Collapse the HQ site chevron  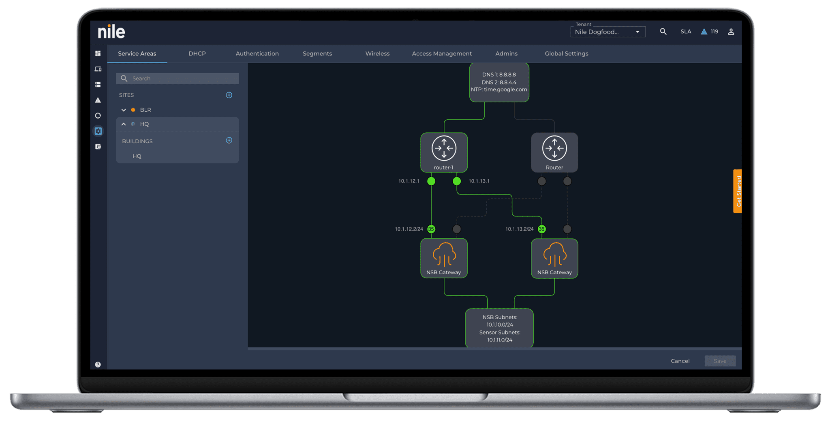click(124, 124)
